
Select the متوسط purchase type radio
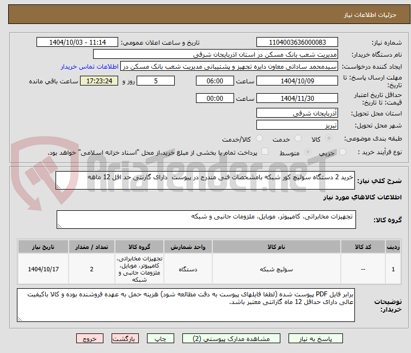tap(308, 152)
